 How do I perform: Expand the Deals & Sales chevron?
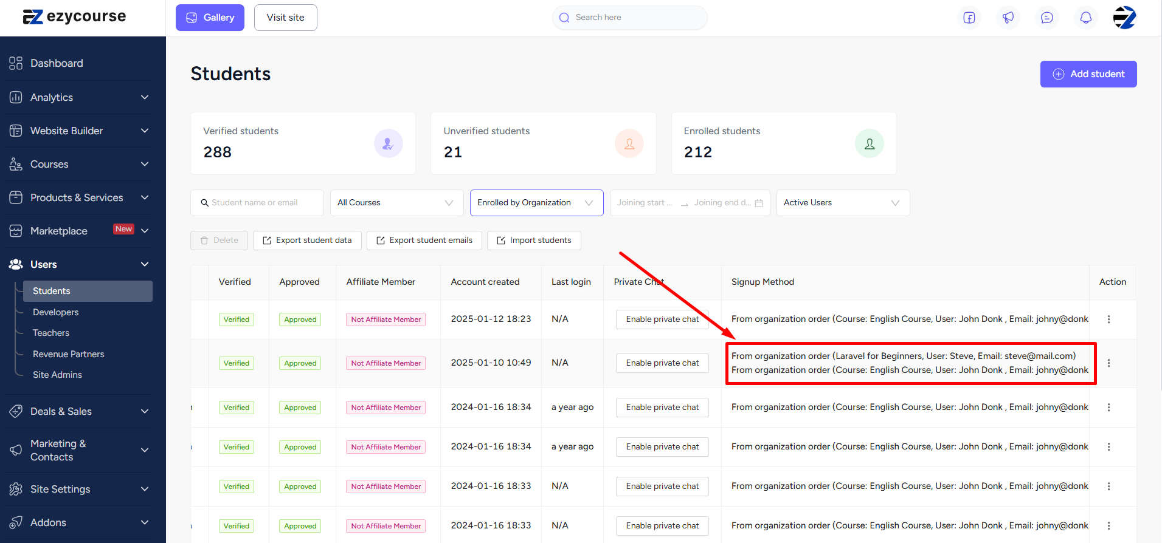click(x=145, y=411)
